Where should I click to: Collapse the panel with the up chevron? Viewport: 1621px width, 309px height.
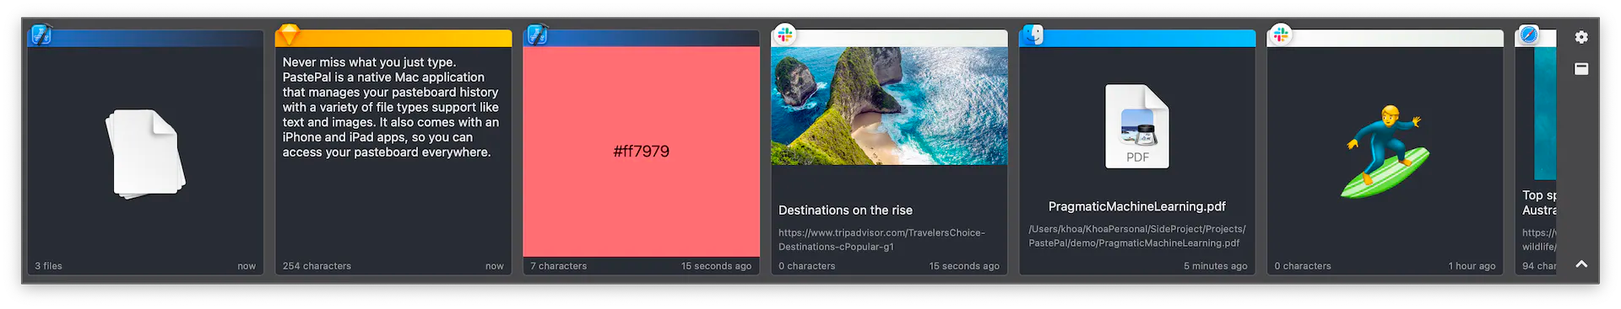click(1581, 264)
